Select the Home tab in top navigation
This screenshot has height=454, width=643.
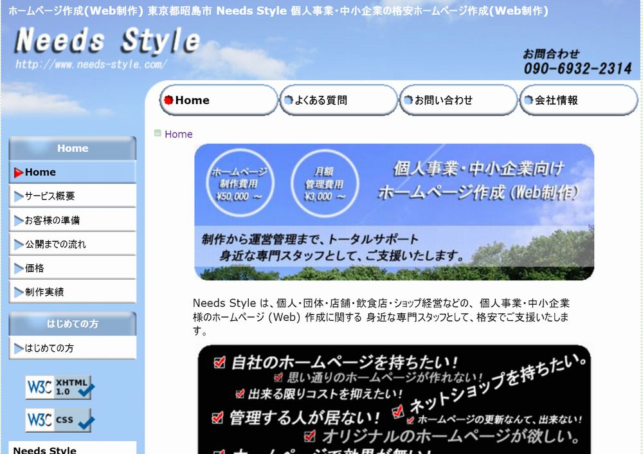[217, 100]
